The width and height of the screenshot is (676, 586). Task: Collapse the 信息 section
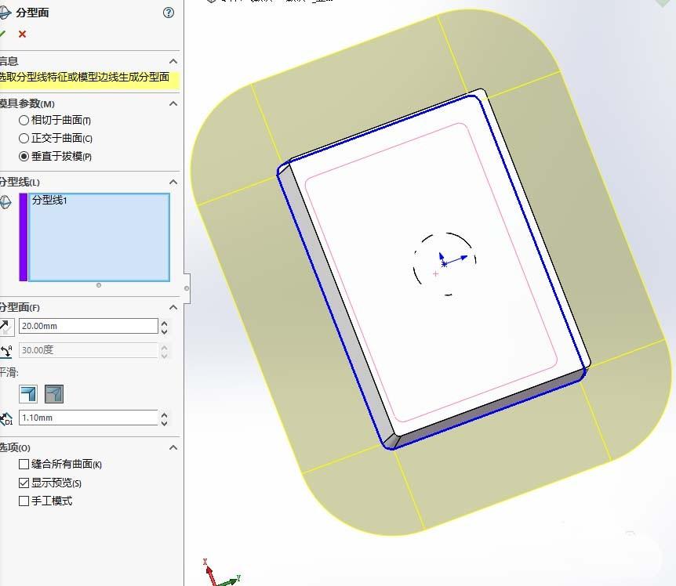point(173,61)
